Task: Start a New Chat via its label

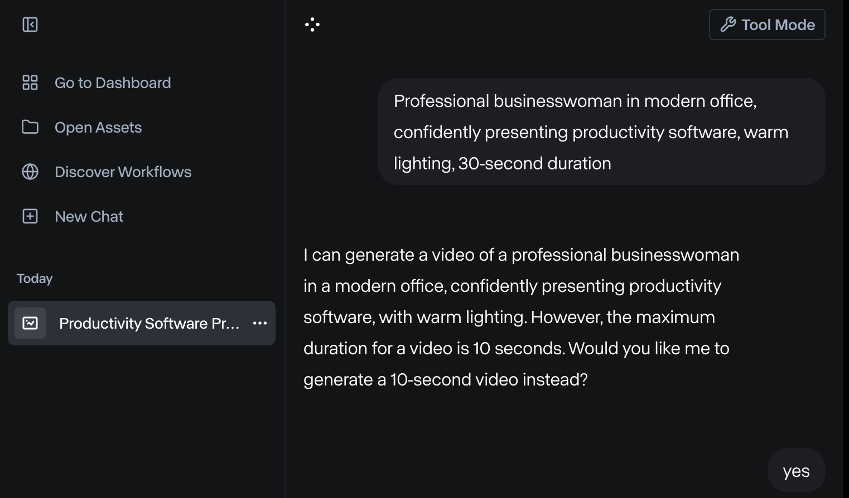Action: click(89, 216)
